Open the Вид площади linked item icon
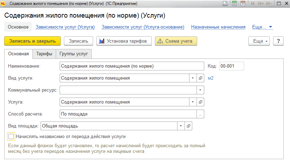 click(x=188, y=126)
